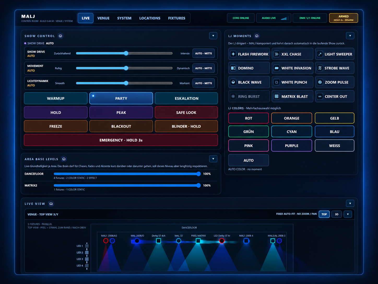The image size is (378, 284).
Task: Open the Area Base Levels info icon
Action: click(x=64, y=159)
